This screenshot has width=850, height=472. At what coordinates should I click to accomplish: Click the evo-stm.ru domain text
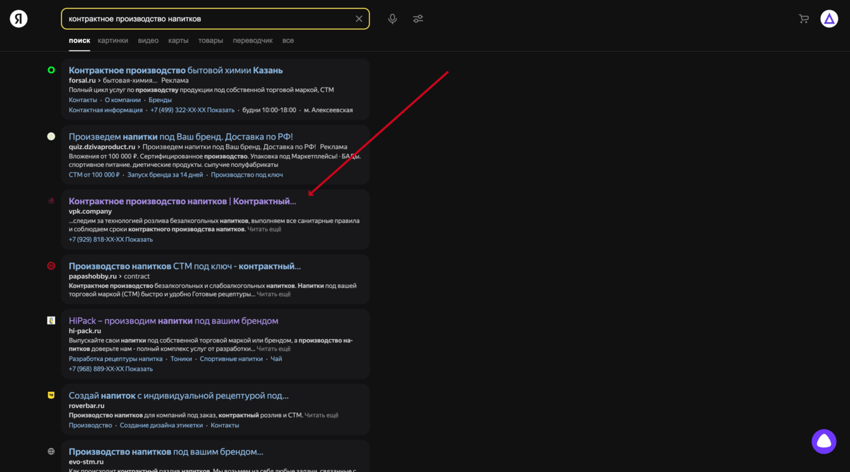click(x=86, y=462)
